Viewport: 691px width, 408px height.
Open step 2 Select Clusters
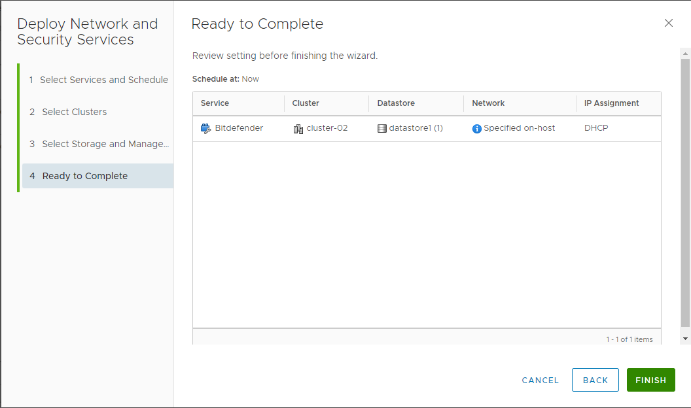click(74, 112)
